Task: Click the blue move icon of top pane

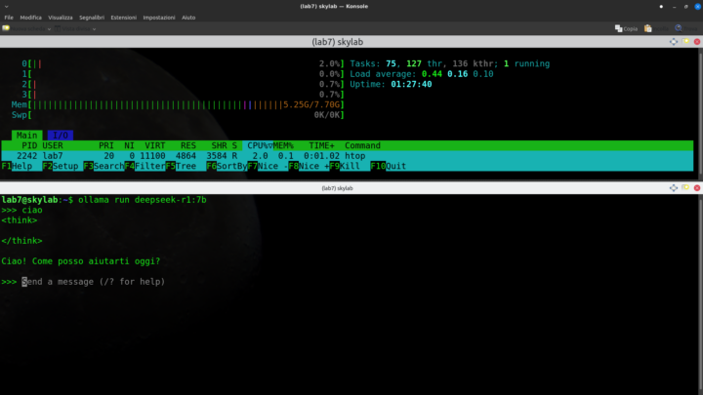Action: tap(674, 41)
